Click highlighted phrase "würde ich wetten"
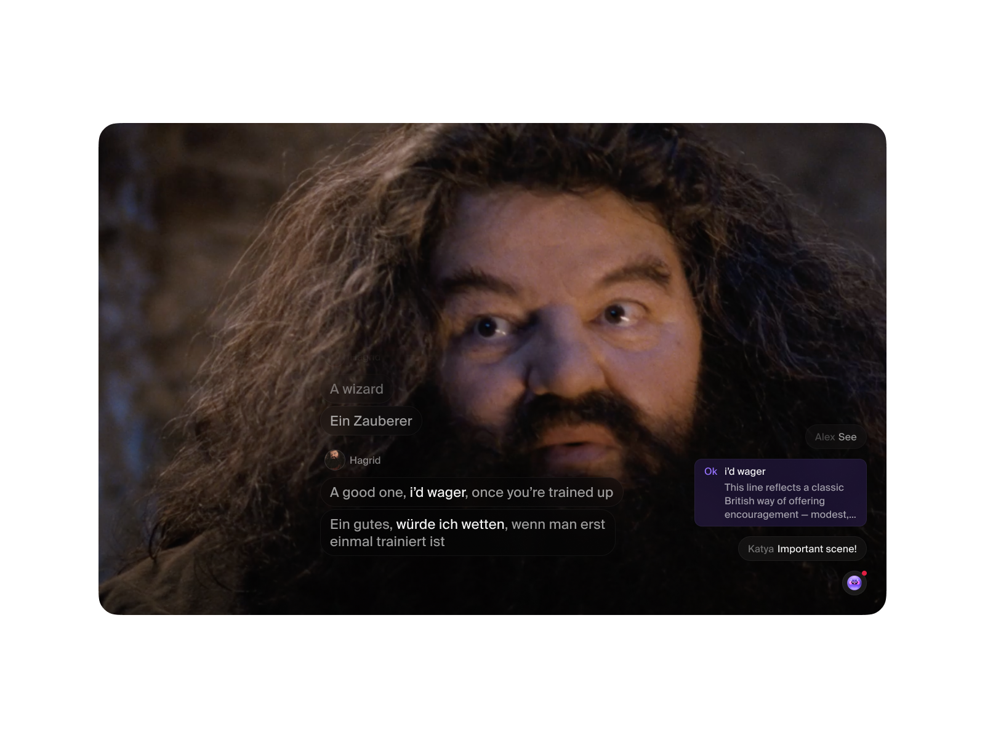The height and width of the screenshot is (738, 985). click(450, 524)
